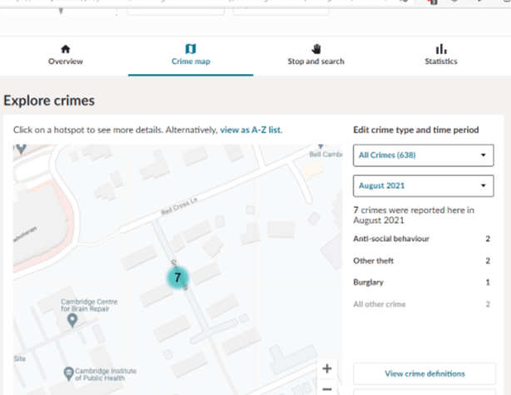Switch to the Statistics tab
511x395 pixels.
440,62
